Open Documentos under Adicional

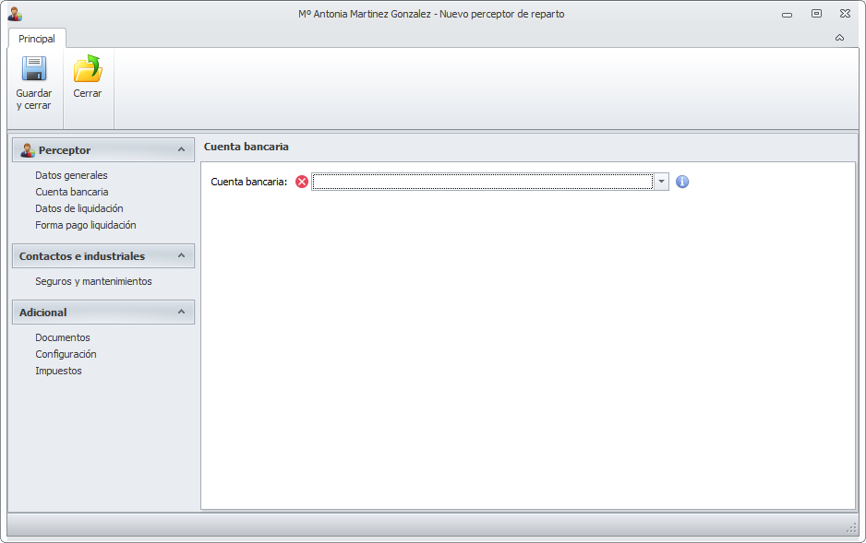coord(63,337)
